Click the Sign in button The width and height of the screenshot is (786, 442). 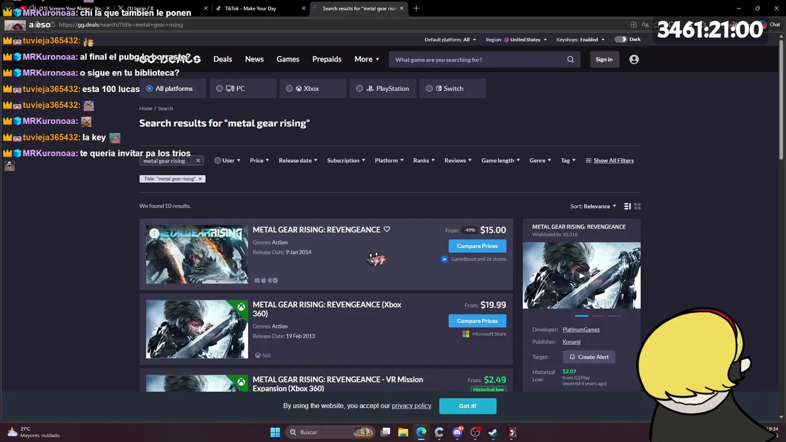pos(604,60)
